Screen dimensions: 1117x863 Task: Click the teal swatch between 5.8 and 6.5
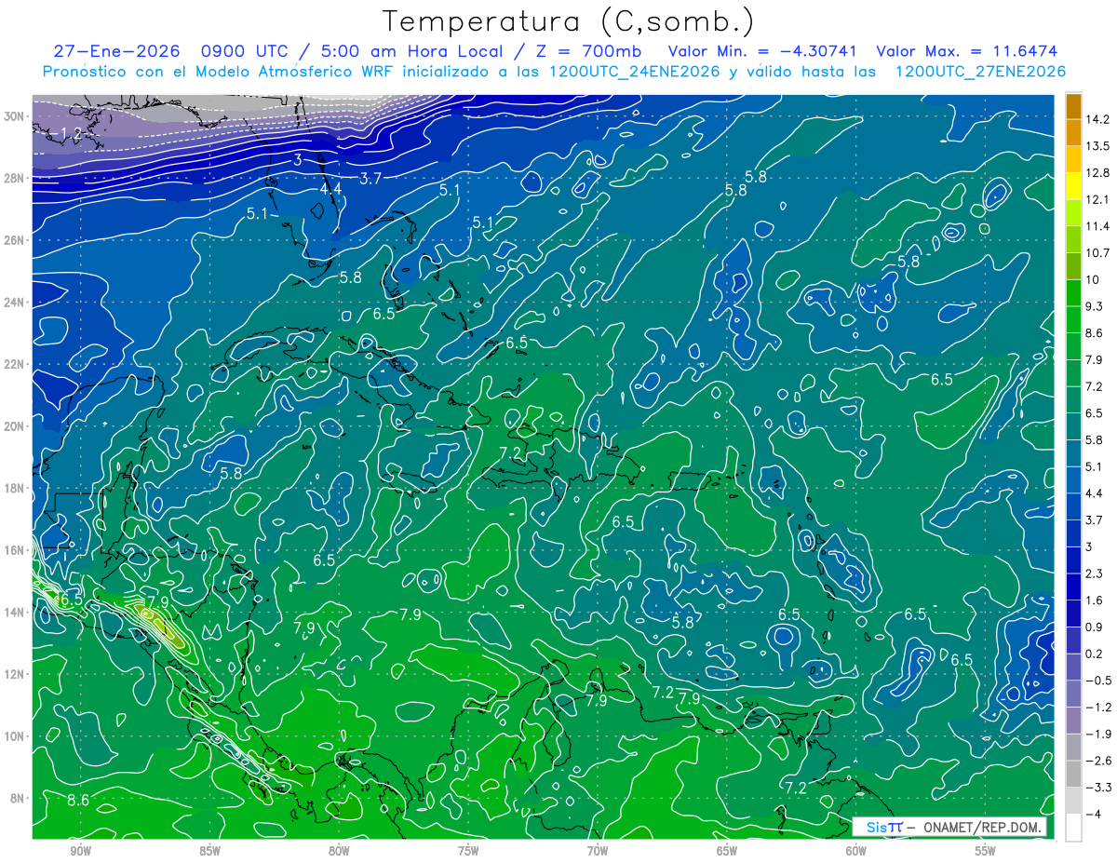tap(1073, 425)
